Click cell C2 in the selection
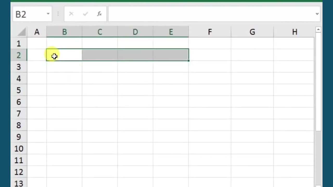Viewport: 333px width, 187px height. coord(100,55)
